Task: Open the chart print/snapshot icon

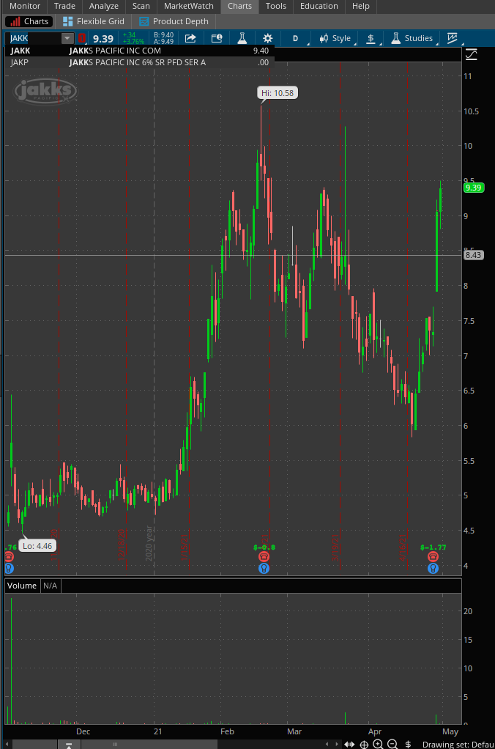Action: coord(217,38)
